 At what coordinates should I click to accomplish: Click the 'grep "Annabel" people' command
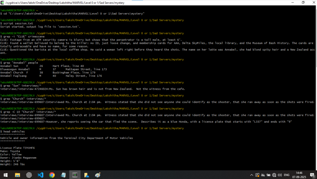19,63
